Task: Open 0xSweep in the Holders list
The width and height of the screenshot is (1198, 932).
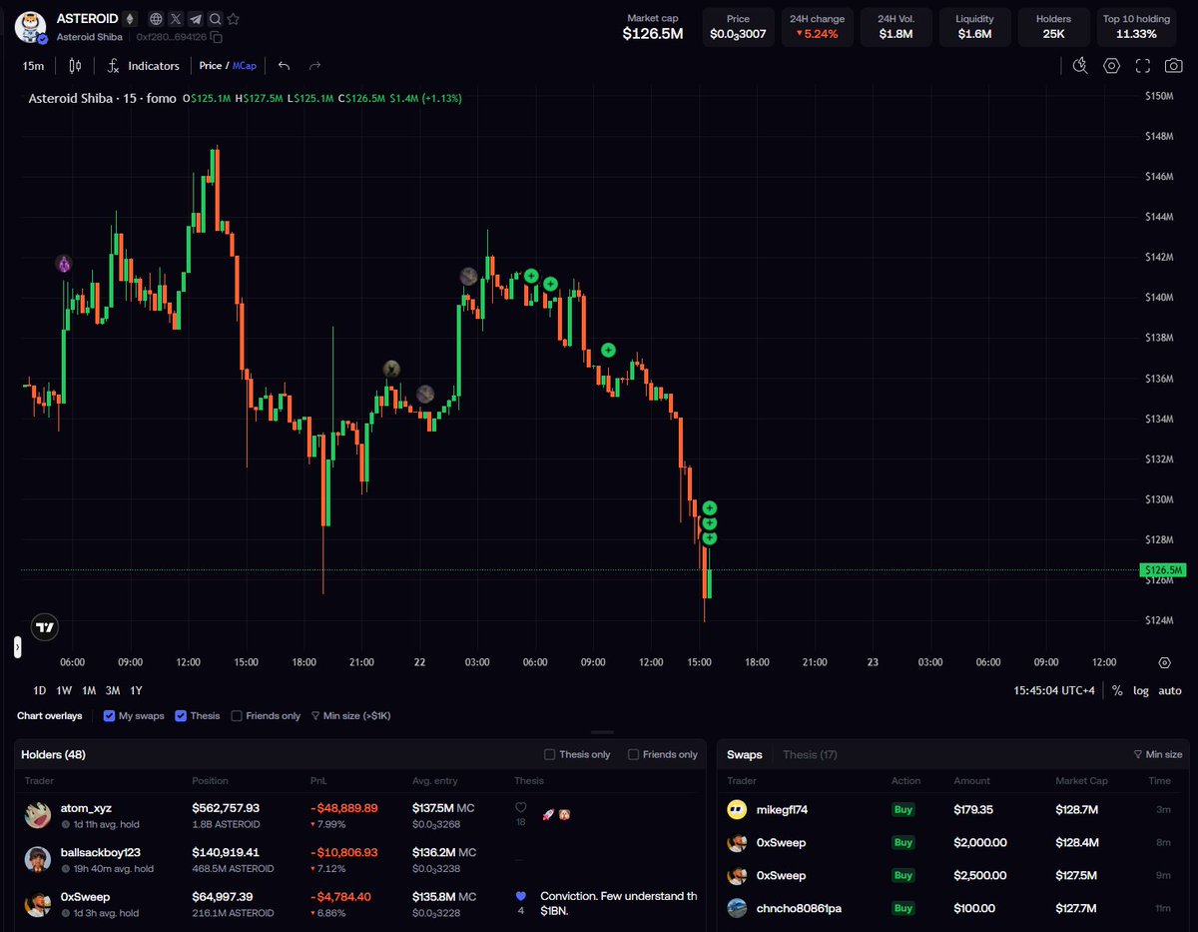Action: pos(86,897)
